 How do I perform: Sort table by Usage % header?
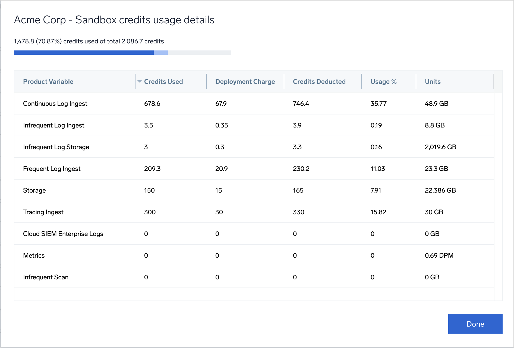(383, 81)
